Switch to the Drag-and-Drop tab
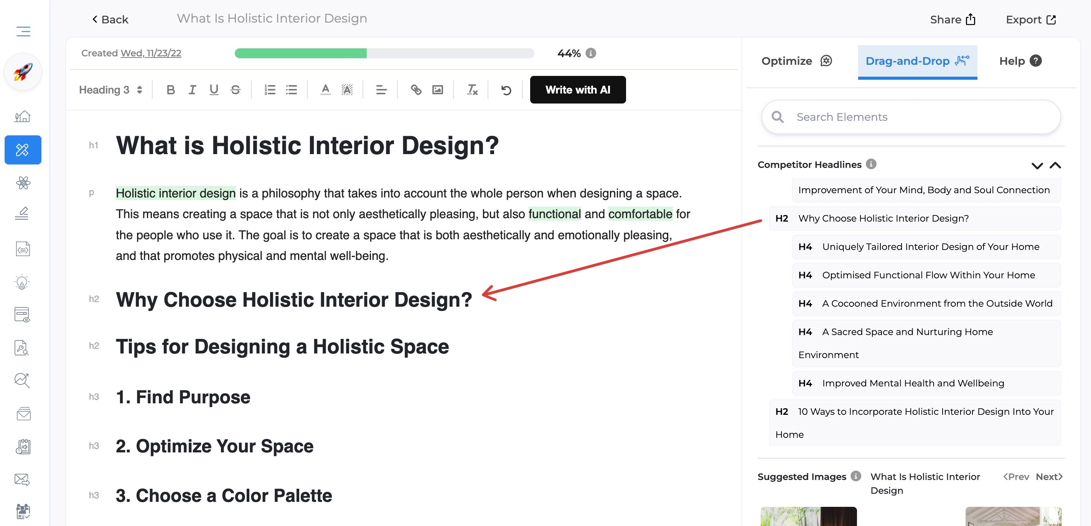The height and width of the screenshot is (526, 1091). (917, 61)
